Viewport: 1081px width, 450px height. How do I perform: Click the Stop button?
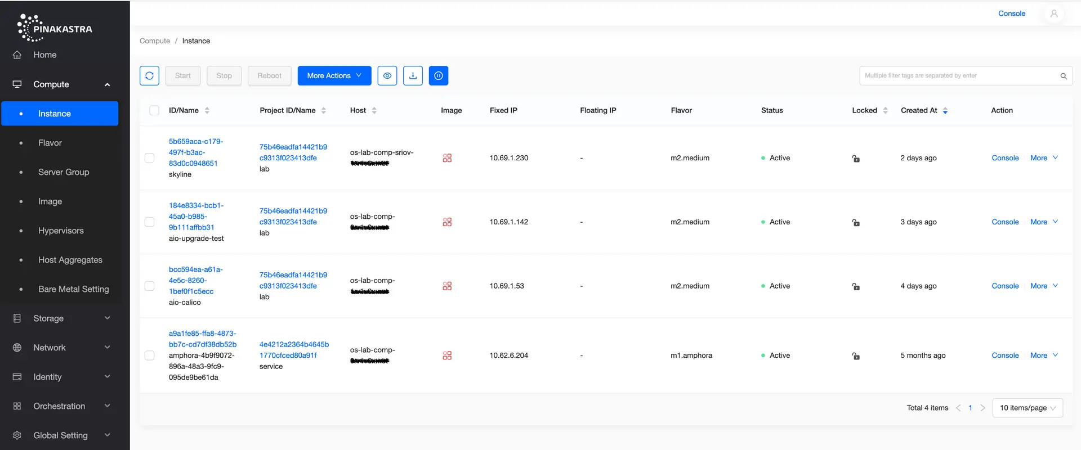pyautogui.click(x=224, y=75)
